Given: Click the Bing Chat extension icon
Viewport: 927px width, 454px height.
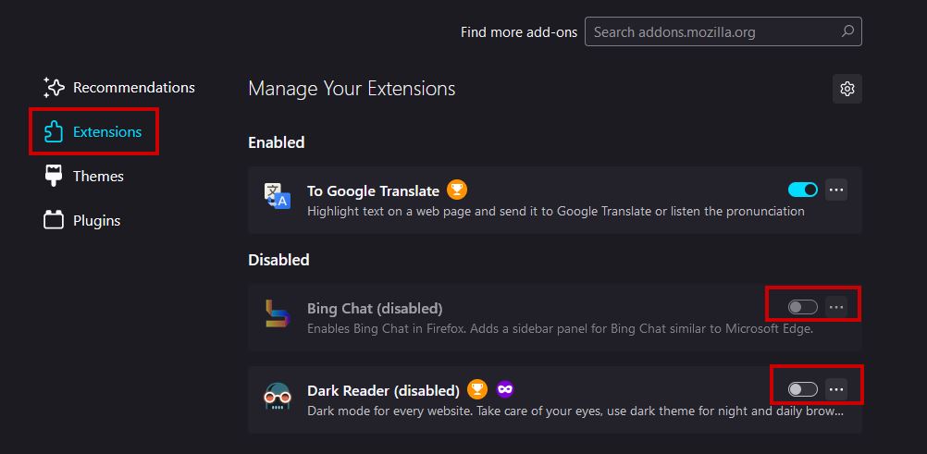Looking at the screenshot, I should (278, 314).
